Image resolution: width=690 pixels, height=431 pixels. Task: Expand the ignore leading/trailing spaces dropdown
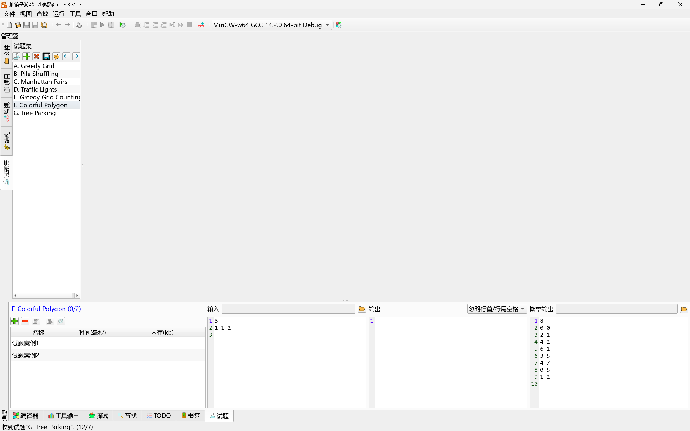(496, 309)
